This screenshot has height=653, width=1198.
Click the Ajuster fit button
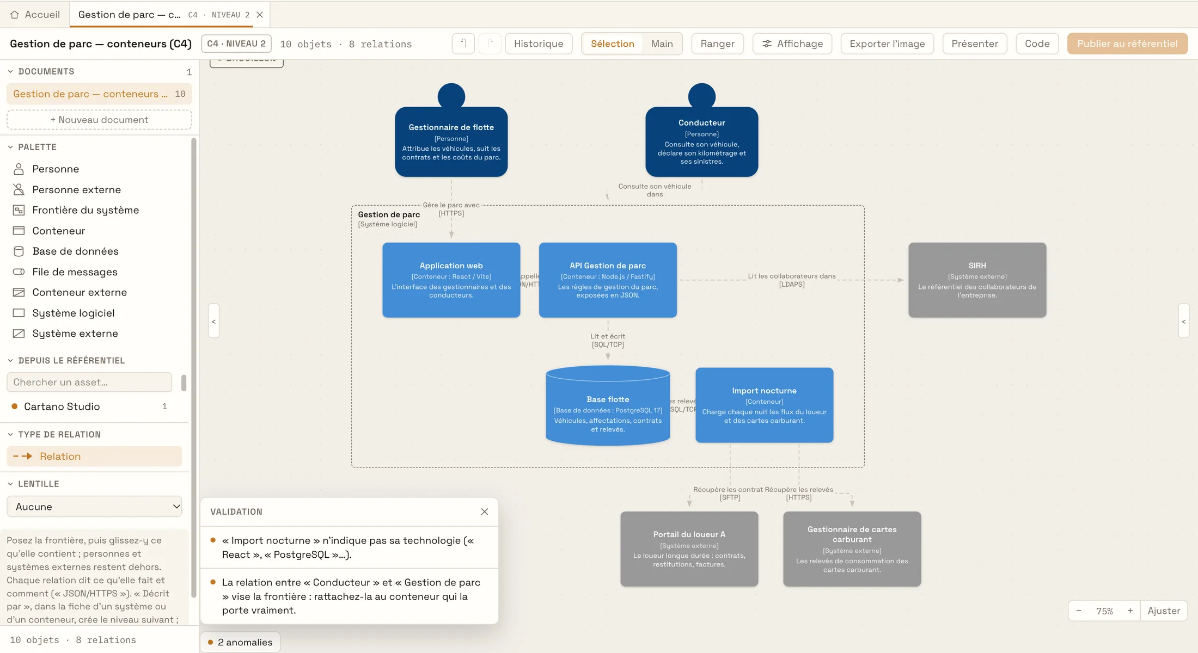tap(1164, 611)
